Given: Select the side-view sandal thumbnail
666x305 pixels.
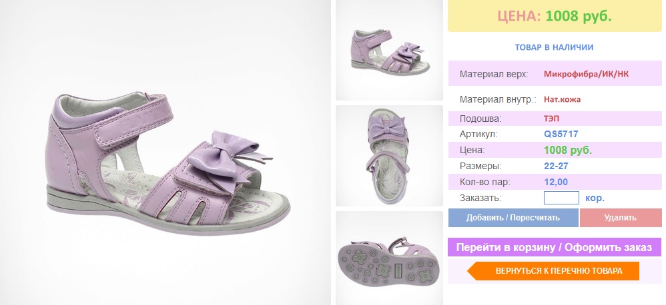Looking at the screenshot, I should [389, 51].
